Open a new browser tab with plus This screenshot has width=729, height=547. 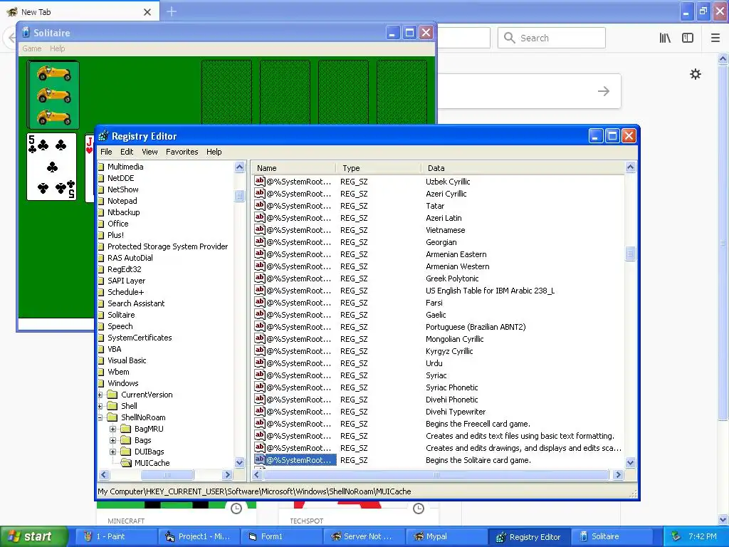click(172, 11)
